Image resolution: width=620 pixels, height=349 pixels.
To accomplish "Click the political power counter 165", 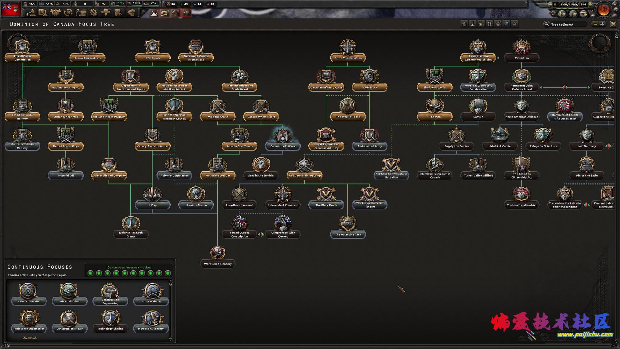I will coord(29,4).
